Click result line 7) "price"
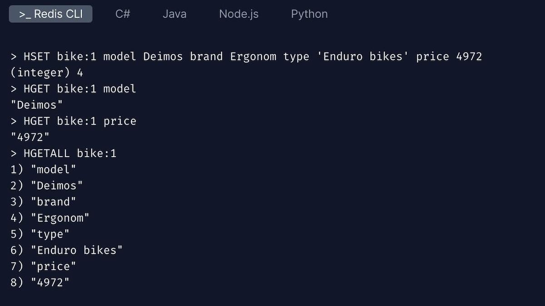 [44, 266]
